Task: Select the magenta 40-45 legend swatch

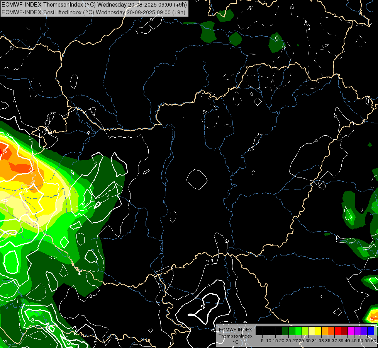Action: click(351, 331)
